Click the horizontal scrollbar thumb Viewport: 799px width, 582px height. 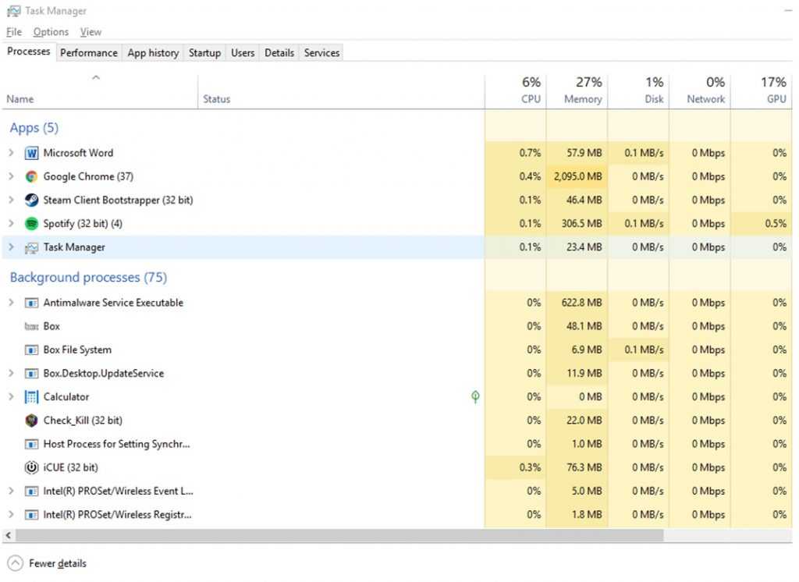(x=339, y=535)
